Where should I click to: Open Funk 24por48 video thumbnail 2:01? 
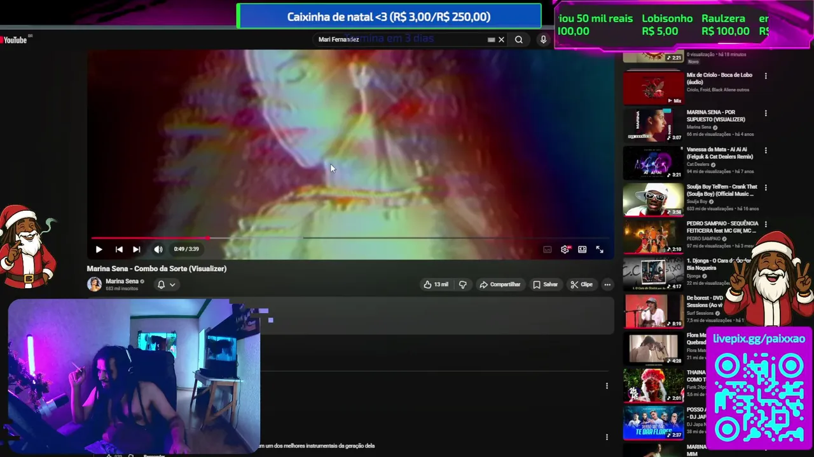pyautogui.click(x=653, y=386)
